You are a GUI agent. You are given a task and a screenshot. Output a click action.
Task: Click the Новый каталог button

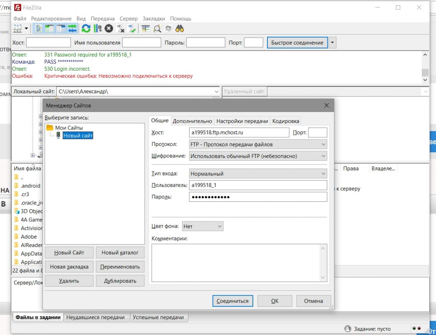[120, 253]
